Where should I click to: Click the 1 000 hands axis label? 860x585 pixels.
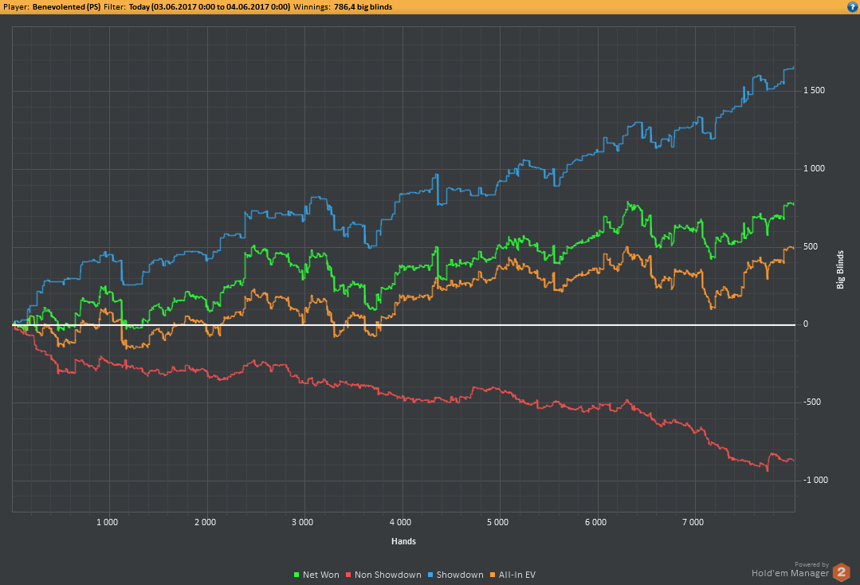(108, 522)
